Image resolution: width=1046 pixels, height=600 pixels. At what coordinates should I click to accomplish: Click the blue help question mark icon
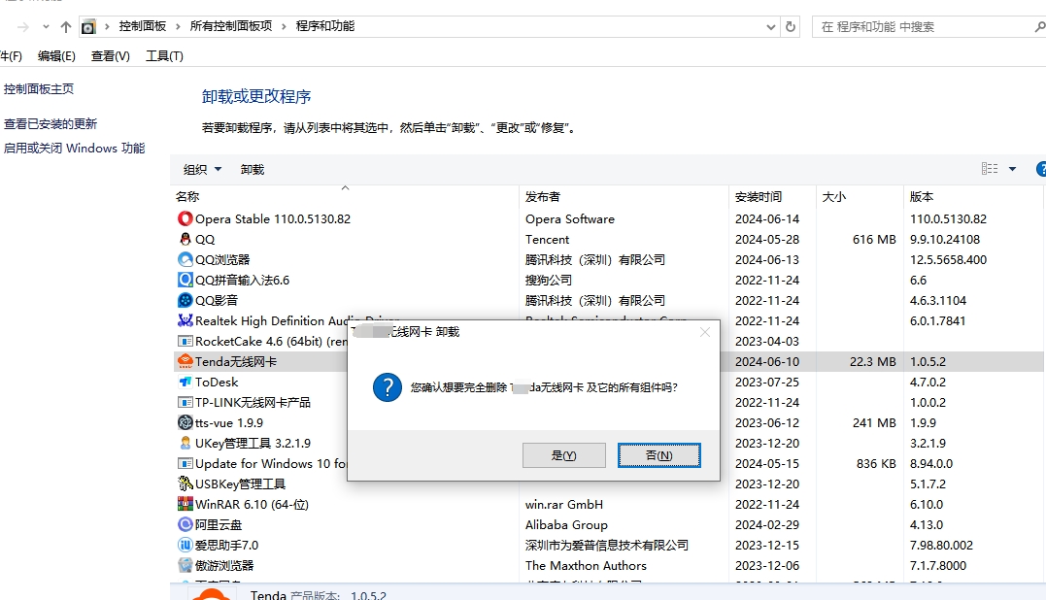point(1041,169)
